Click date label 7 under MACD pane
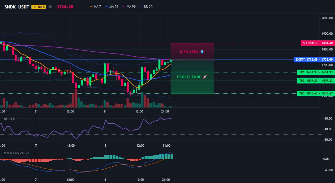This screenshot has width=335, height=183. coord(36,180)
